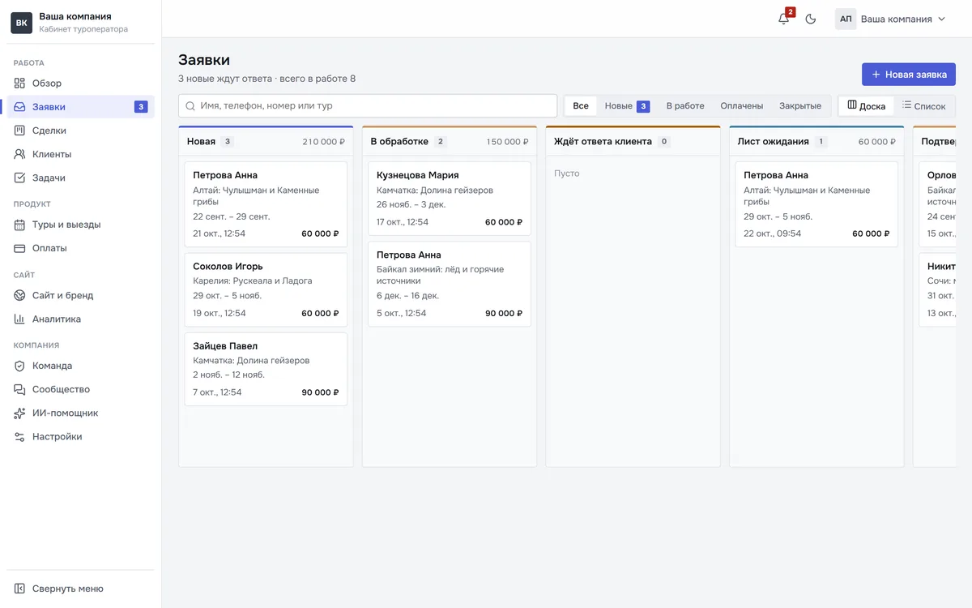Click the Сайт и бренд globe icon
The image size is (972, 608).
point(20,295)
